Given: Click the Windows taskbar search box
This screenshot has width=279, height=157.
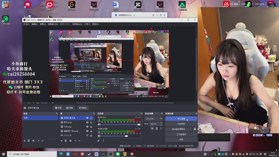Looking at the screenshot, I should tap(32, 154).
